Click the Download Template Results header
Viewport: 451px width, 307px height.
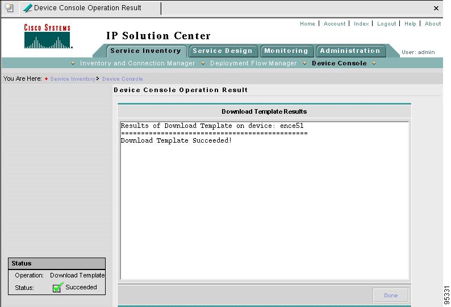pos(264,111)
